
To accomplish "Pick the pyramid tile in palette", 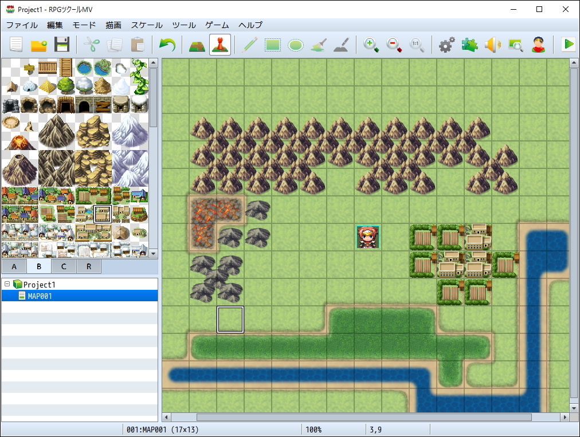I will pyautogui.click(x=48, y=86).
